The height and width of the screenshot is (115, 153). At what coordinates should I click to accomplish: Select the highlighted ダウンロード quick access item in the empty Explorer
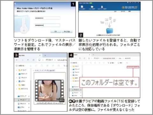76,90
